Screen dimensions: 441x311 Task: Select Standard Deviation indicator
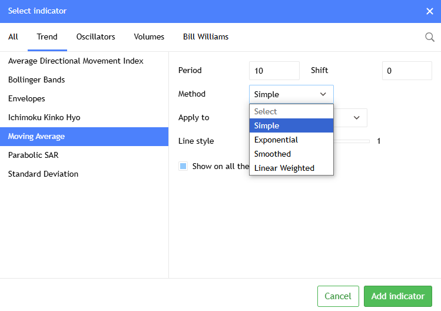[x=84, y=174]
